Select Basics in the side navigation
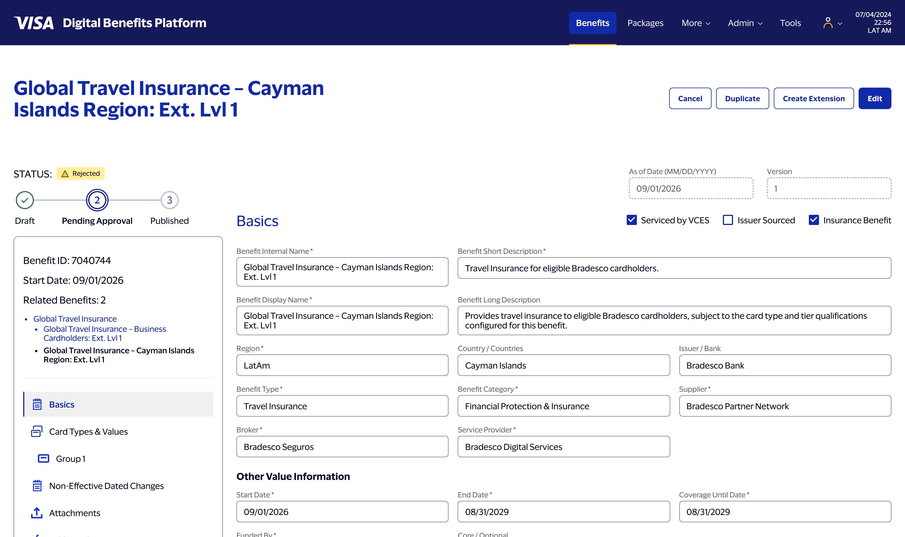Screen dimensions: 905x537 pos(118,404)
